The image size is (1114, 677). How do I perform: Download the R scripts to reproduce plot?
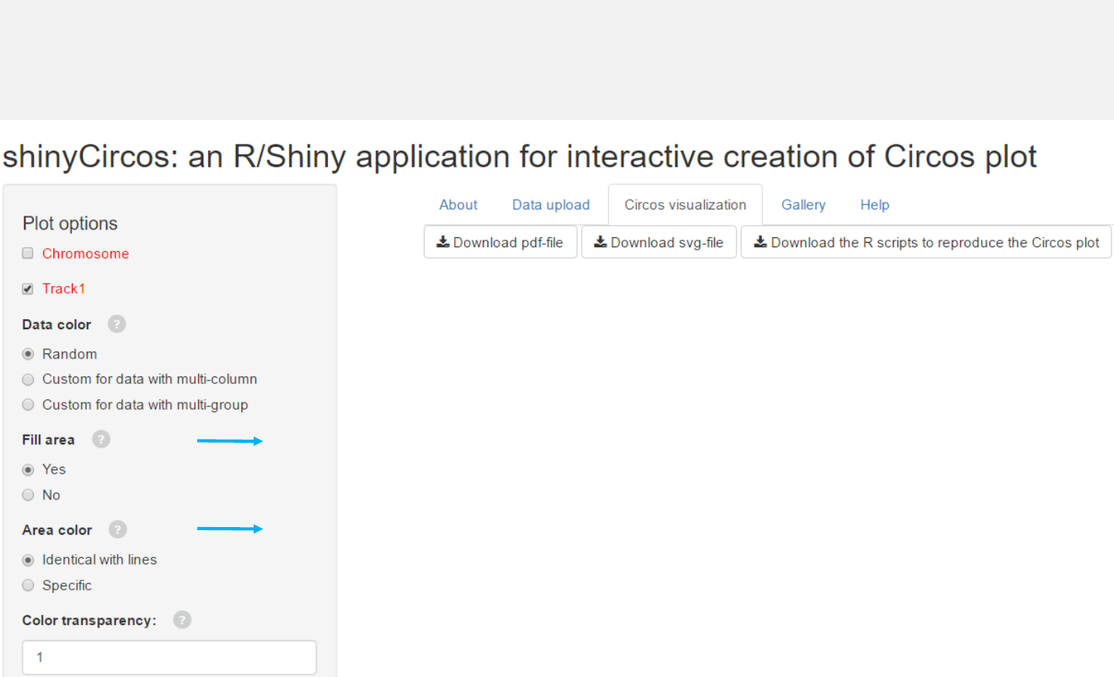coord(926,242)
